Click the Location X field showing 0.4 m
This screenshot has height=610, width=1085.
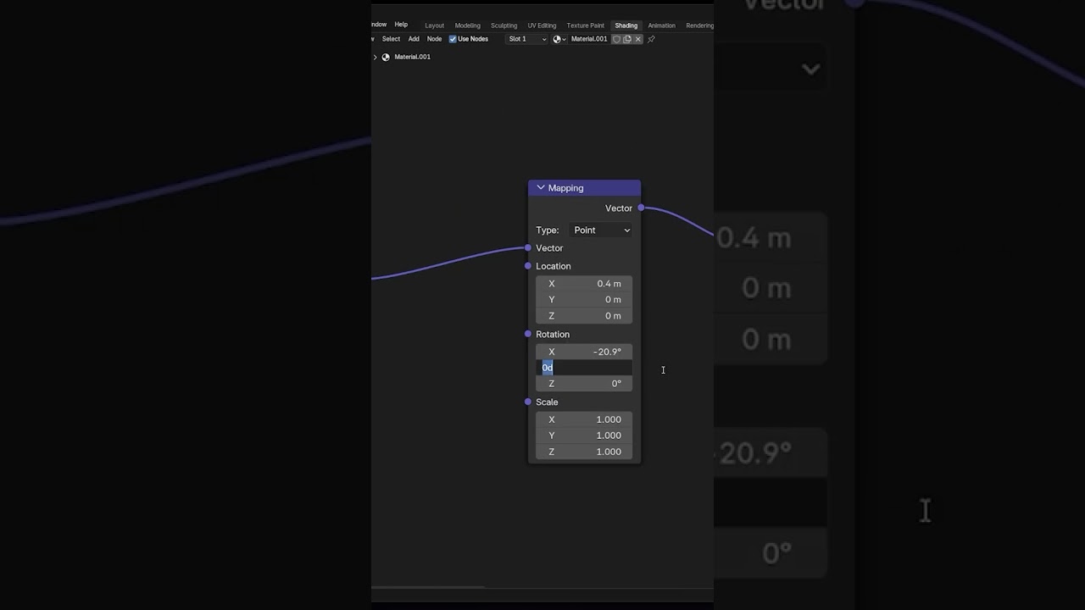[x=584, y=284]
